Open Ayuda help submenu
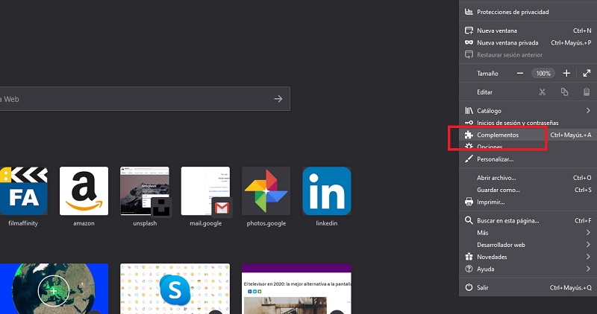The image size is (597, 314). point(528,269)
